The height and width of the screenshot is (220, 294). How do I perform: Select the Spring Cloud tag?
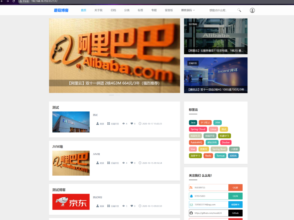click(198, 129)
